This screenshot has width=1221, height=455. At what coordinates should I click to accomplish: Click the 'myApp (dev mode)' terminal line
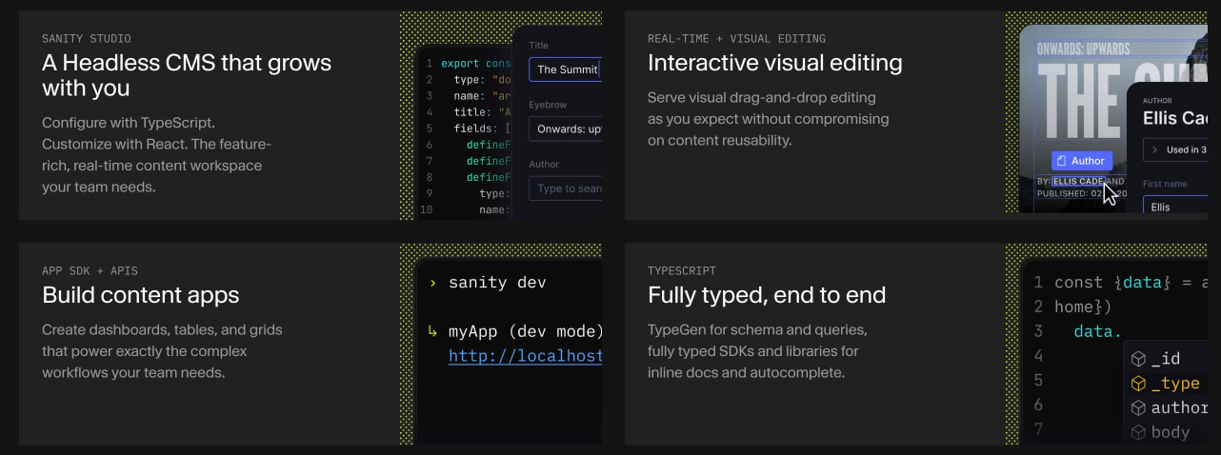click(526, 332)
